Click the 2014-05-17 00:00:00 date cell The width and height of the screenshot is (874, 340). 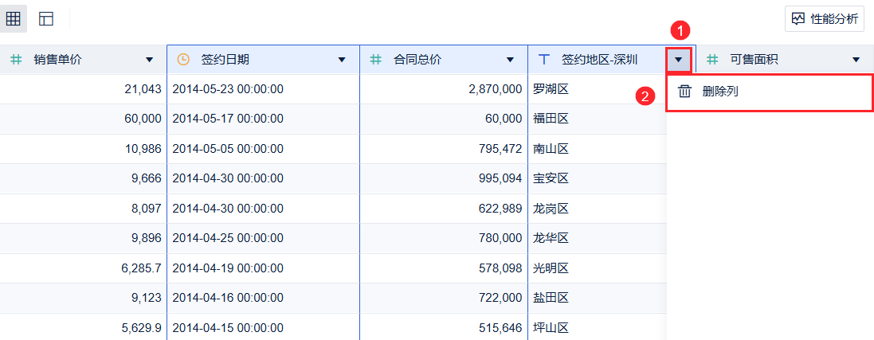tap(228, 119)
